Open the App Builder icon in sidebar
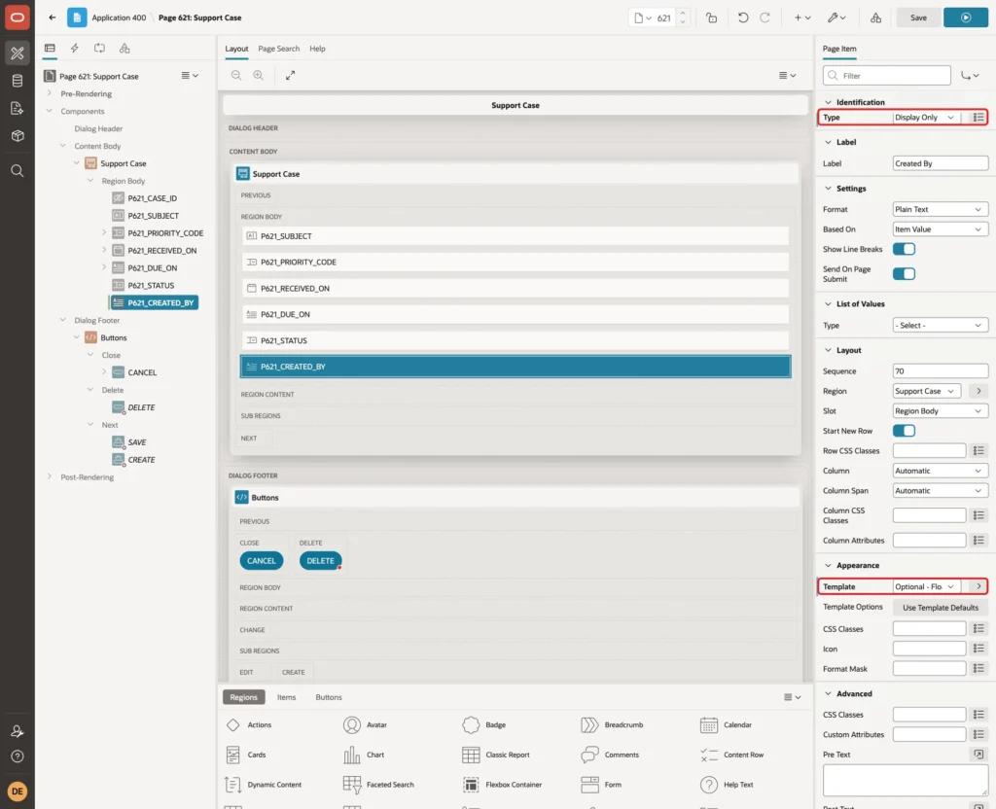This screenshot has width=996, height=809. point(18,53)
